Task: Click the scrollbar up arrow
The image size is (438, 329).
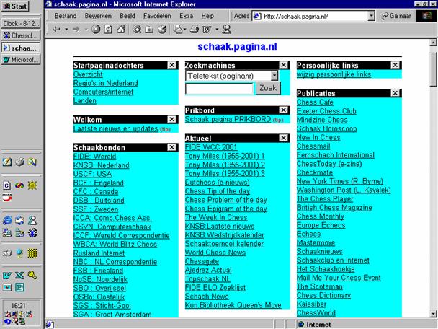Action: point(433,43)
